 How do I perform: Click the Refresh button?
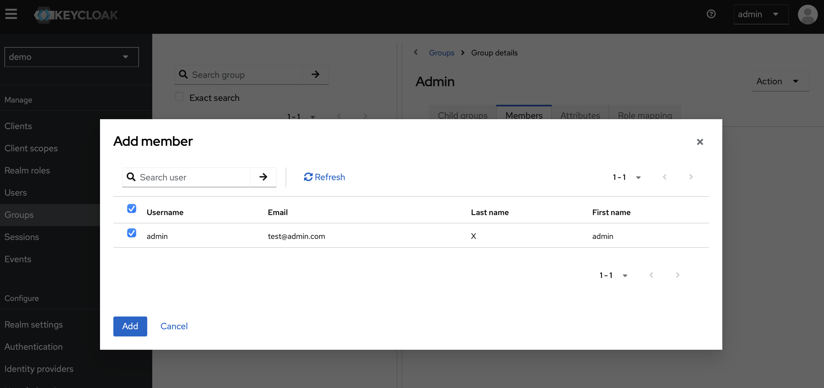324,177
